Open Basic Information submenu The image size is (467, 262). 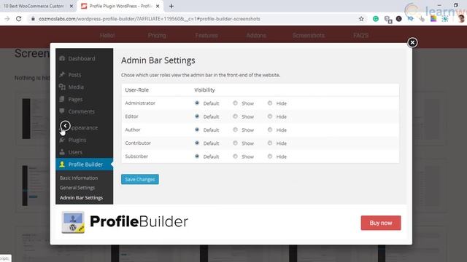(79, 178)
